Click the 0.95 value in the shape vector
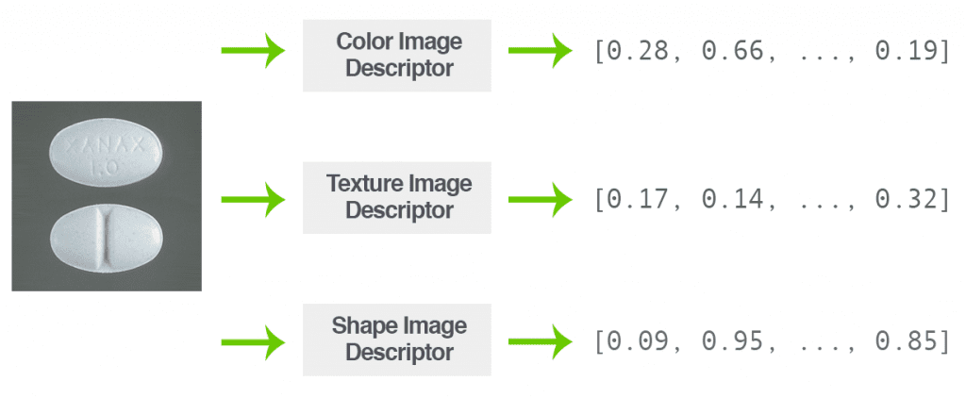Screen dimensions: 966x398 (x=732, y=342)
